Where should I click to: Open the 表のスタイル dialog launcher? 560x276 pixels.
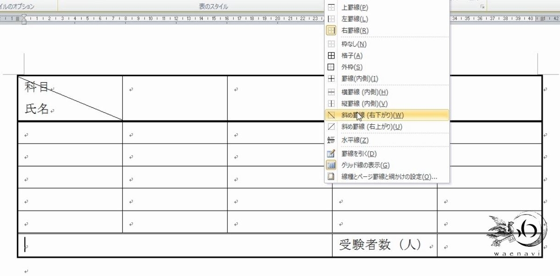coord(482,6)
